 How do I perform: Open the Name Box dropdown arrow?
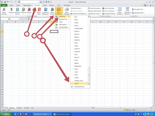click(19, 19)
